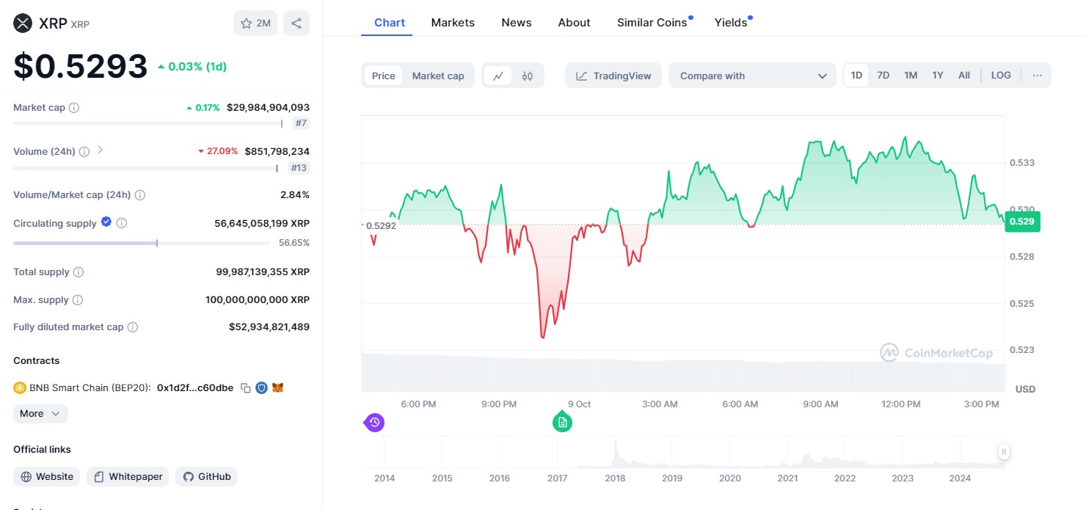Select the Price chart mode

383,76
